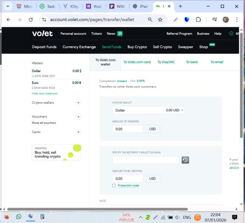Open the Help link

[x=218, y=34]
